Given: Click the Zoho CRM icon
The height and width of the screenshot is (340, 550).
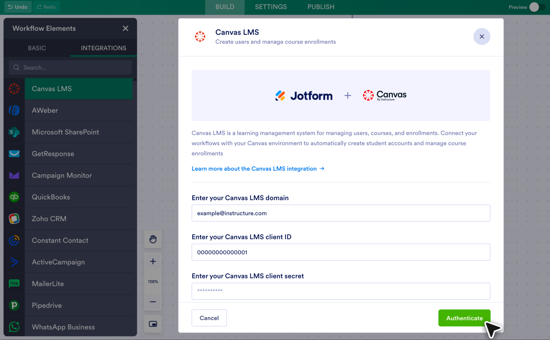Looking at the screenshot, I should (x=14, y=219).
